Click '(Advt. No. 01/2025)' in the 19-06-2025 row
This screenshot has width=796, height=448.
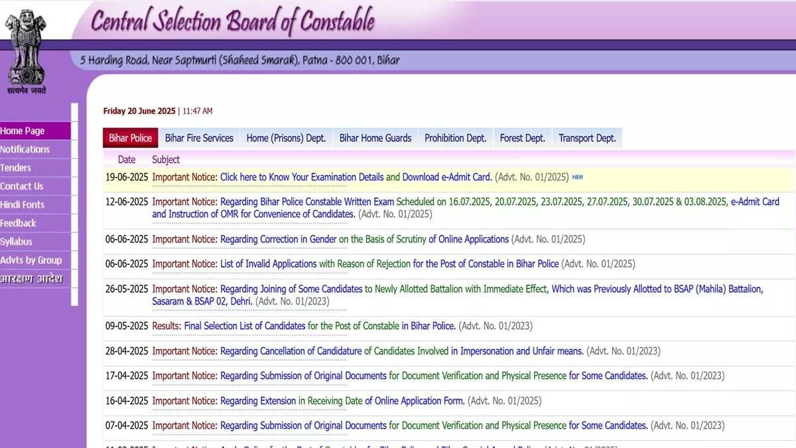[532, 177]
